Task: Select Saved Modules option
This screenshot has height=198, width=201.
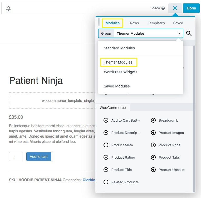Action: pyautogui.click(x=117, y=86)
